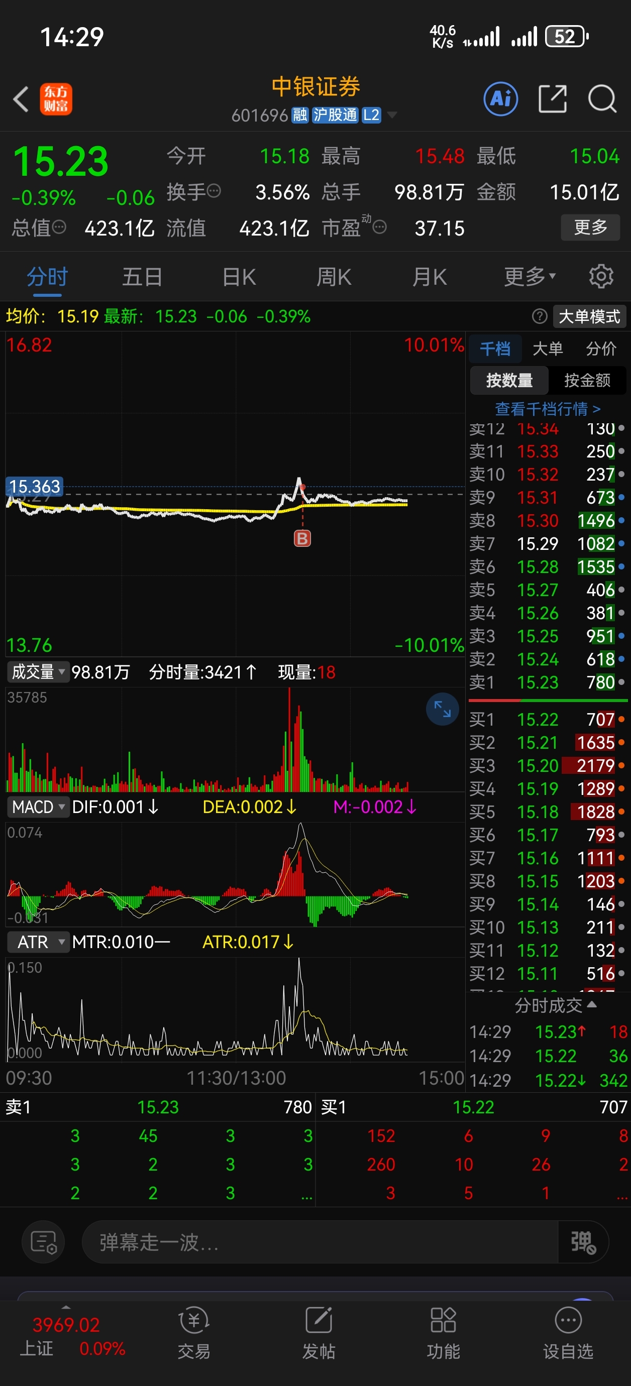Image resolution: width=631 pixels, height=1386 pixels.
Task: Tap the 上证 3969.02 index ticker
Action: [72, 1336]
